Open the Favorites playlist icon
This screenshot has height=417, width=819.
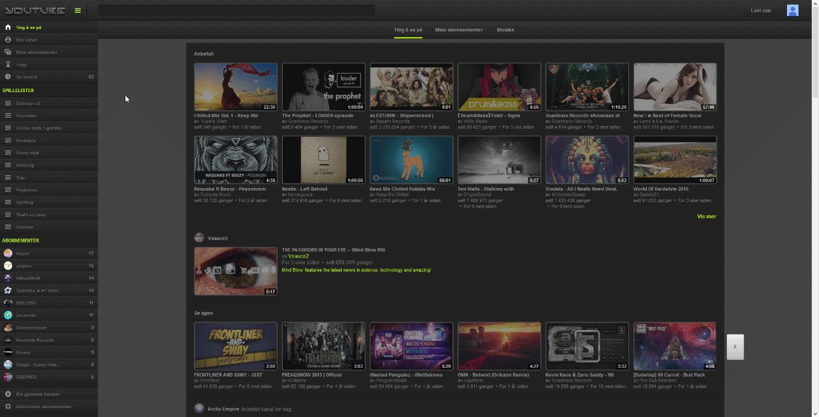click(x=8, y=116)
